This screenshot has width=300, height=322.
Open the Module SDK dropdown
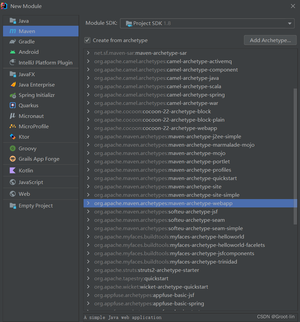[x=207, y=23]
